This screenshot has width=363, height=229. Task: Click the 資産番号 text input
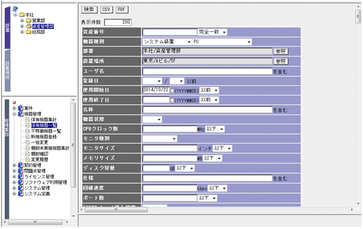[170, 32]
